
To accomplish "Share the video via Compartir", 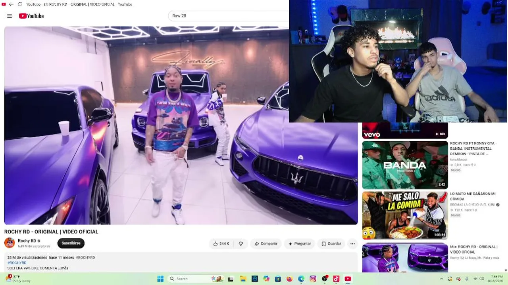I will pyautogui.click(x=266, y=244).
